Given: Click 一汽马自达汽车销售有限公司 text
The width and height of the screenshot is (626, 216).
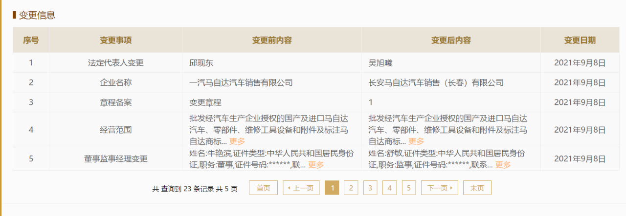Looking at the screenshot, I should point(241,83).
